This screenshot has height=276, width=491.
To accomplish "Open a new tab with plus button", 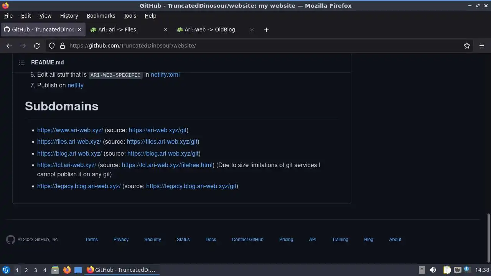I will pos(266,30).
